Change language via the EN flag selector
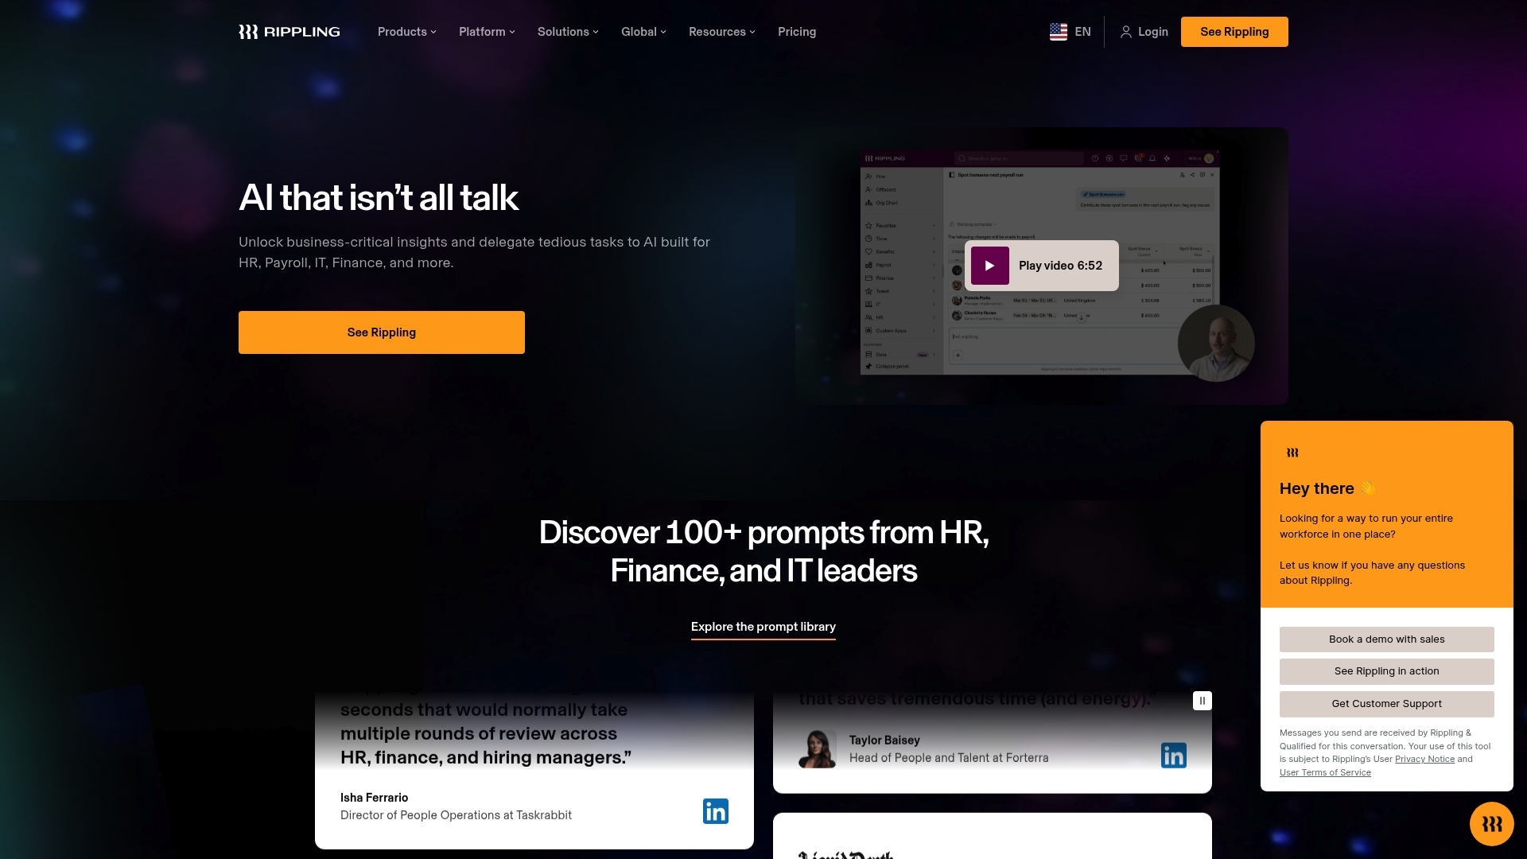Viewport: 1527px width, 859px height. (x=1070, y=32)
